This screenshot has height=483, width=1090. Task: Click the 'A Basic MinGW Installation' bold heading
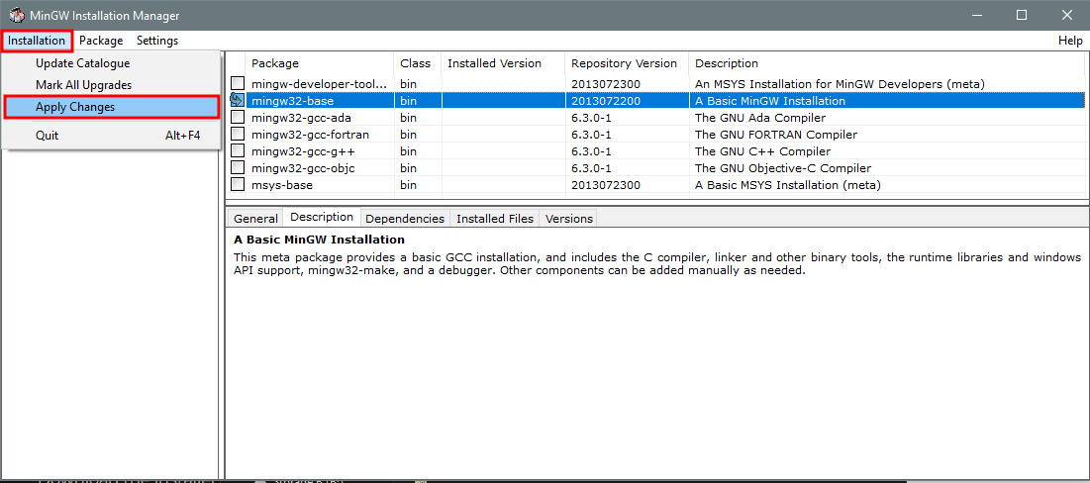click(319, 240)
